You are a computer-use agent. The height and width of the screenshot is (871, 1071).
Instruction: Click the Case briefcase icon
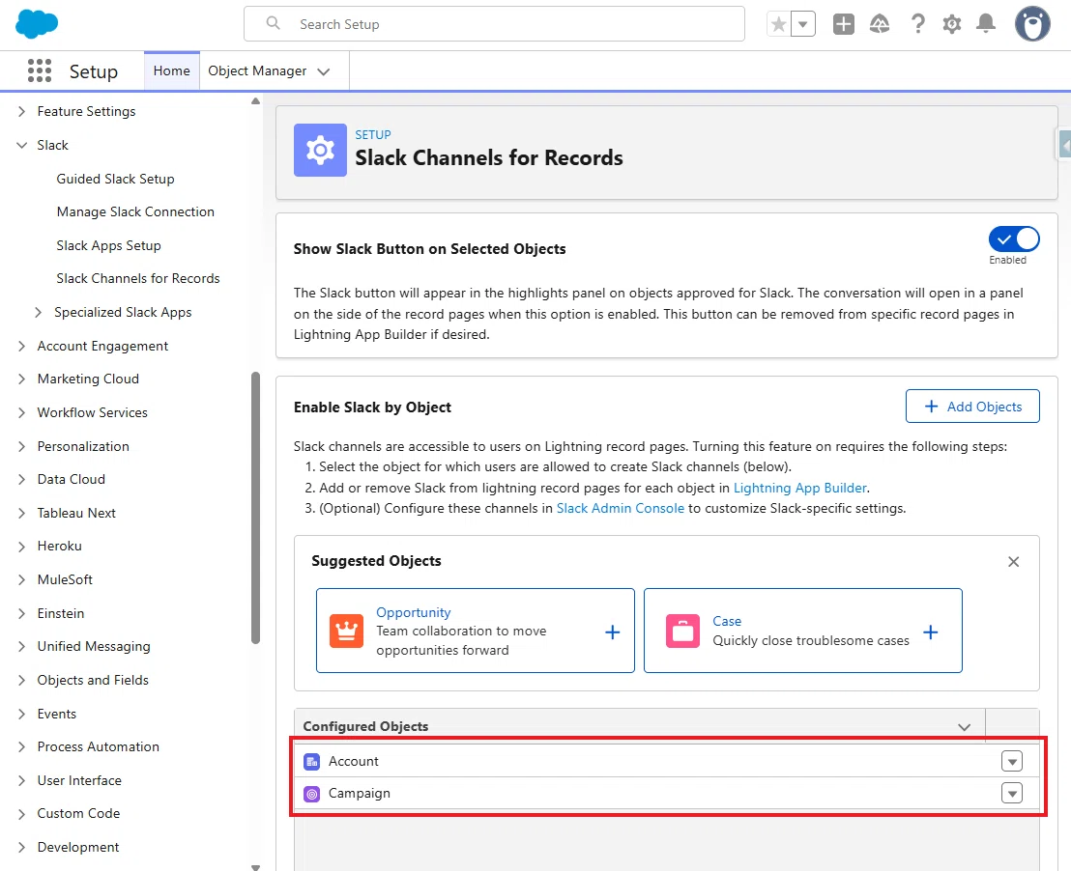pyautogui.click(x=683, y=631)
